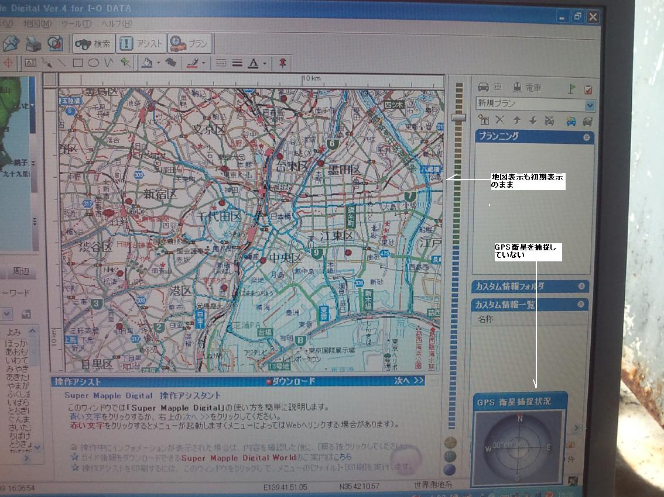Image resolution: width=664 pixels, height=497 pixels.
Task: Open the pen line color dropdown arrow
Action: [204, 64]
